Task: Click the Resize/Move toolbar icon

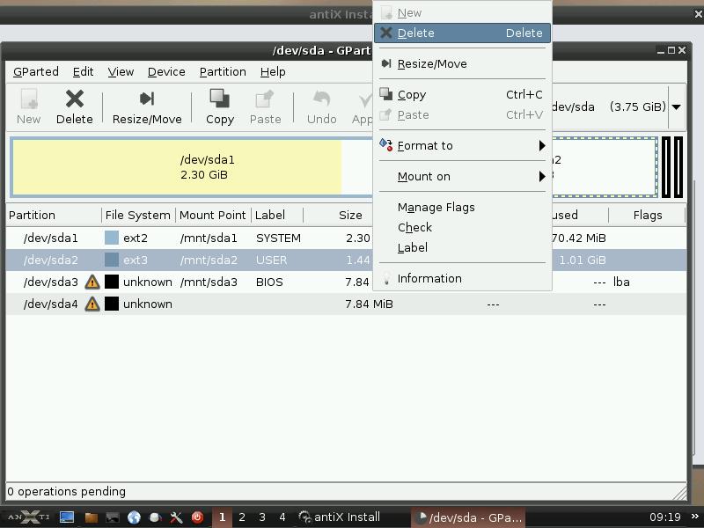Action: tap(147, 99)
